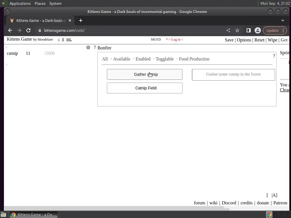The height and width of the screenshot is (218, 291).
Task: Open the Chrome three-dot menu
Action: coord(283,31)
